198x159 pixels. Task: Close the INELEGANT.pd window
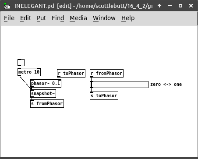(x=191, y=6)
